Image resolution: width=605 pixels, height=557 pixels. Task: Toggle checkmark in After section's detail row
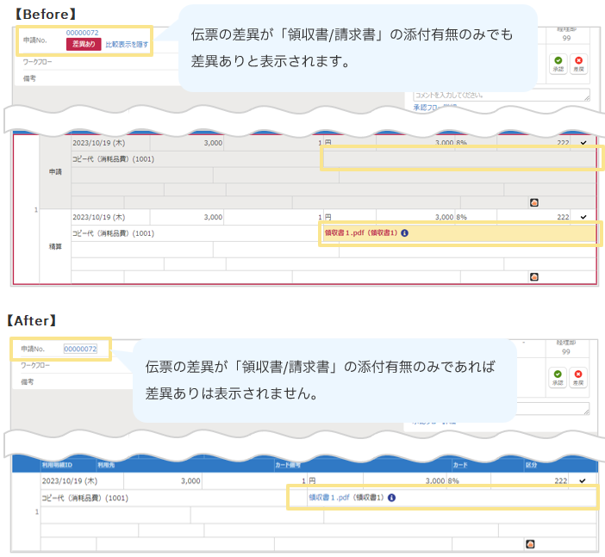tap(583, 480)
